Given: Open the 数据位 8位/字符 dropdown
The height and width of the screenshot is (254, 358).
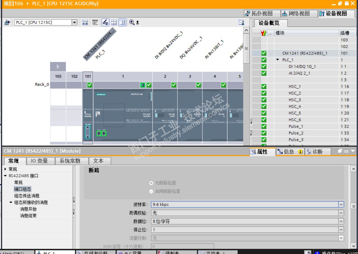Looking at the screenshot, I should pos(341,221).
